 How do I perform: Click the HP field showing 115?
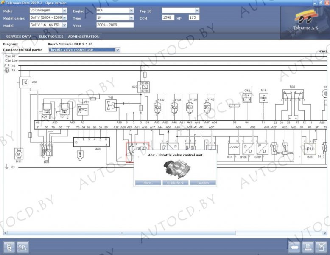[x=194, y=17]
